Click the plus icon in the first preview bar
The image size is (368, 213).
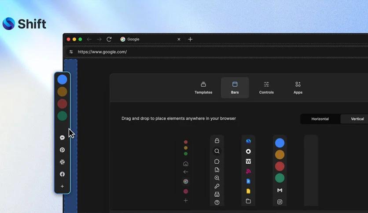coord(186,201)
